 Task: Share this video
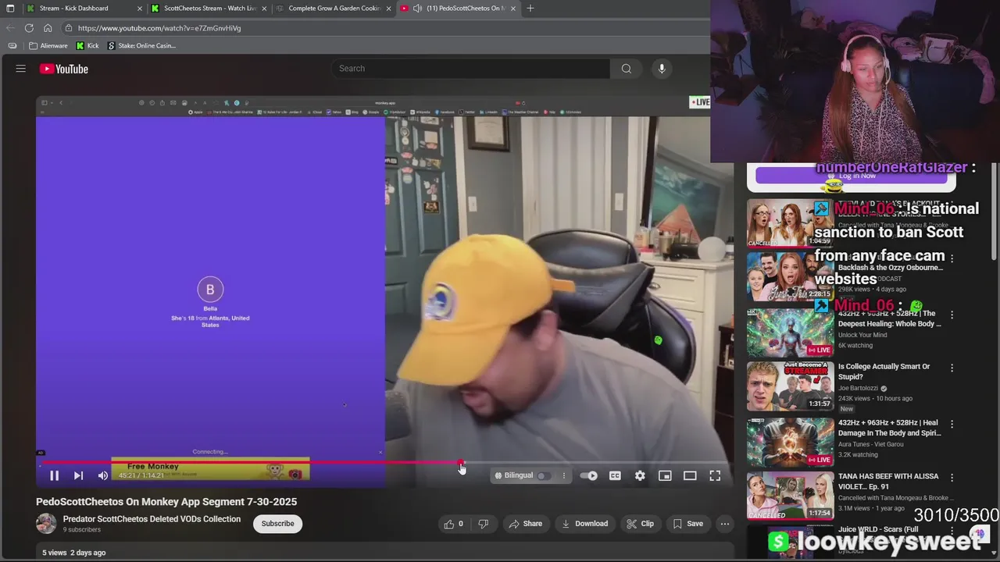click(x=525, y=524)
